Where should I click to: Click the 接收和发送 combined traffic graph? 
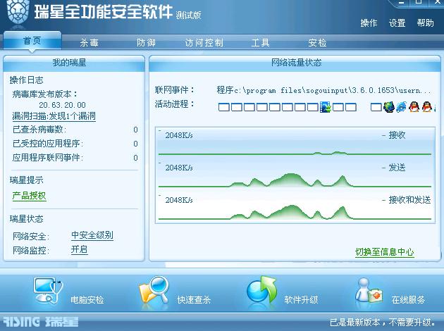coord(295,207)
